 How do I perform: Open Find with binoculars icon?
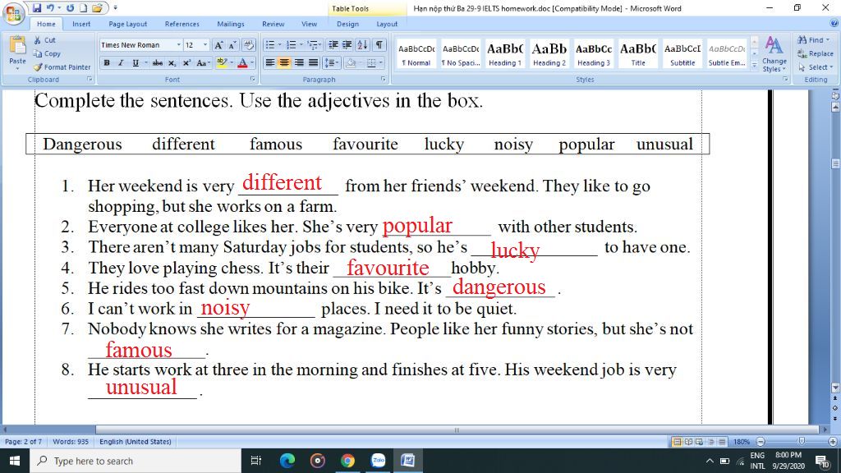pyautogui.click(x=802, y=40)
